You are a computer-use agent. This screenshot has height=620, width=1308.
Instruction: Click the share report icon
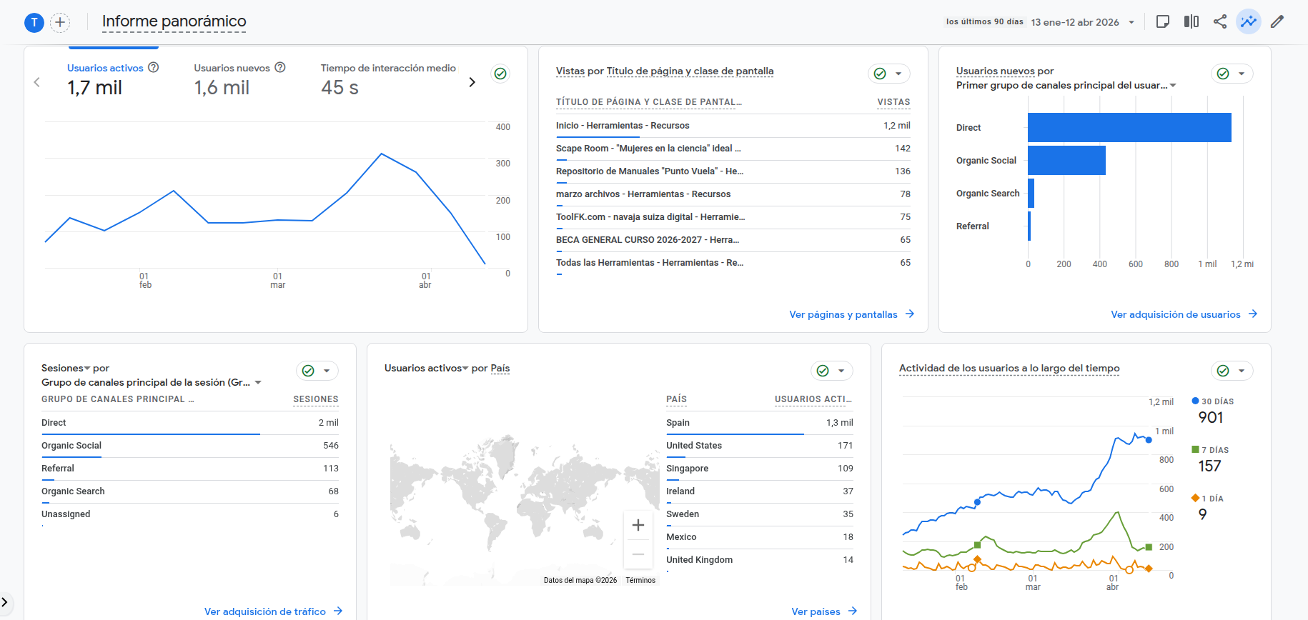click(1219, 21)
